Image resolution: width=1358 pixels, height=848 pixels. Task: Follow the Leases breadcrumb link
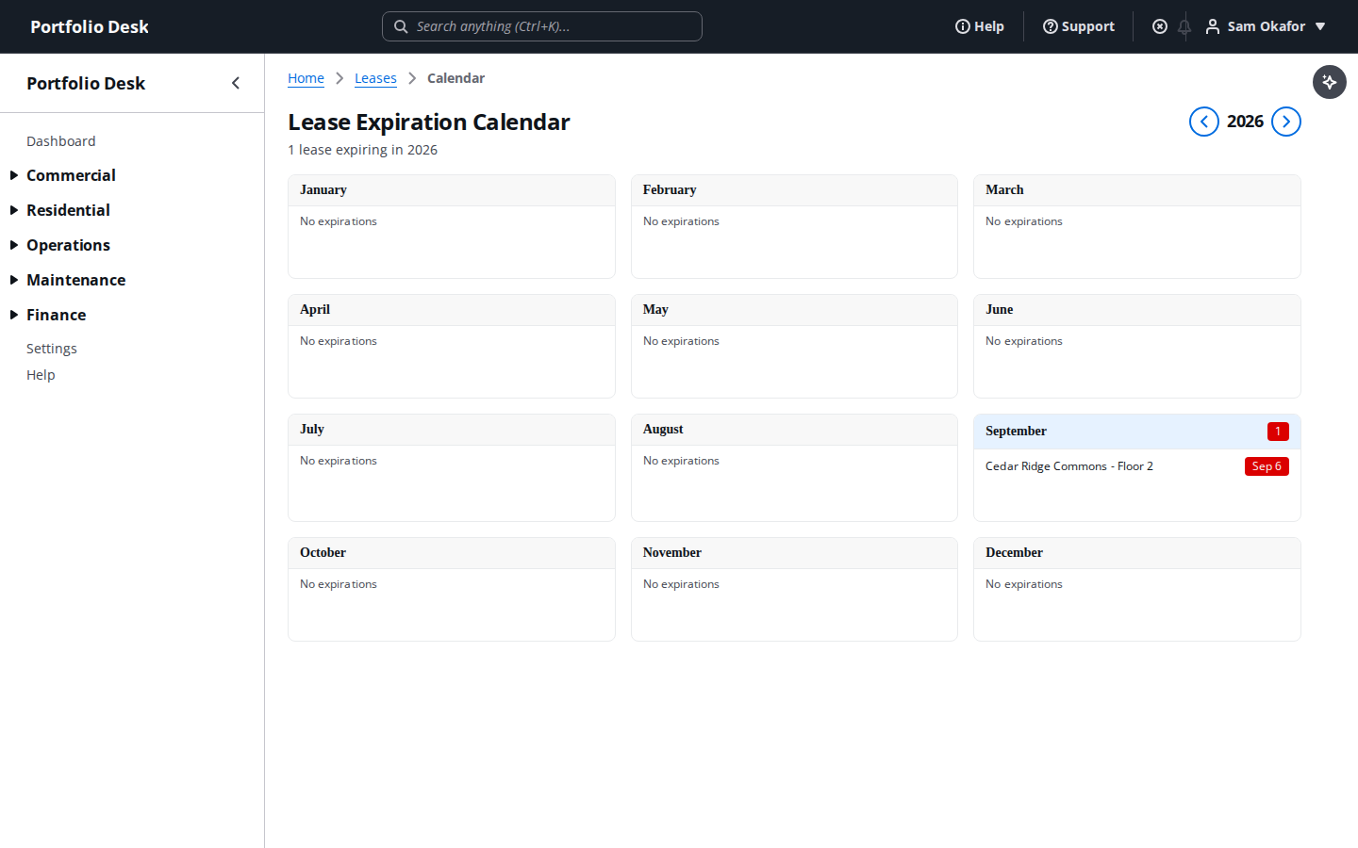[x=375, y=78]
